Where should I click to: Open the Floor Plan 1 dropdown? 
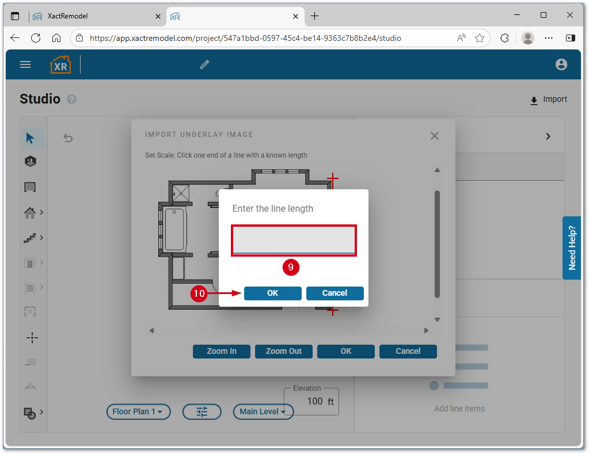click(x=138, y=411)
